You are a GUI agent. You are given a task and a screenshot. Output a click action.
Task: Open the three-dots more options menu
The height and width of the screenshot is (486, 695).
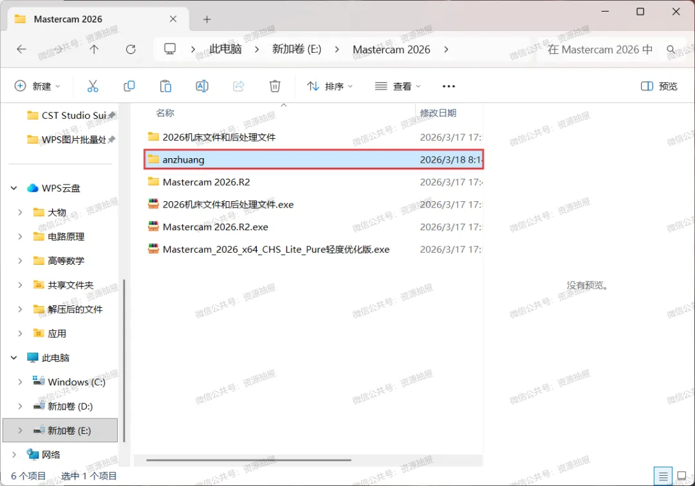click(x=449, y=86)
